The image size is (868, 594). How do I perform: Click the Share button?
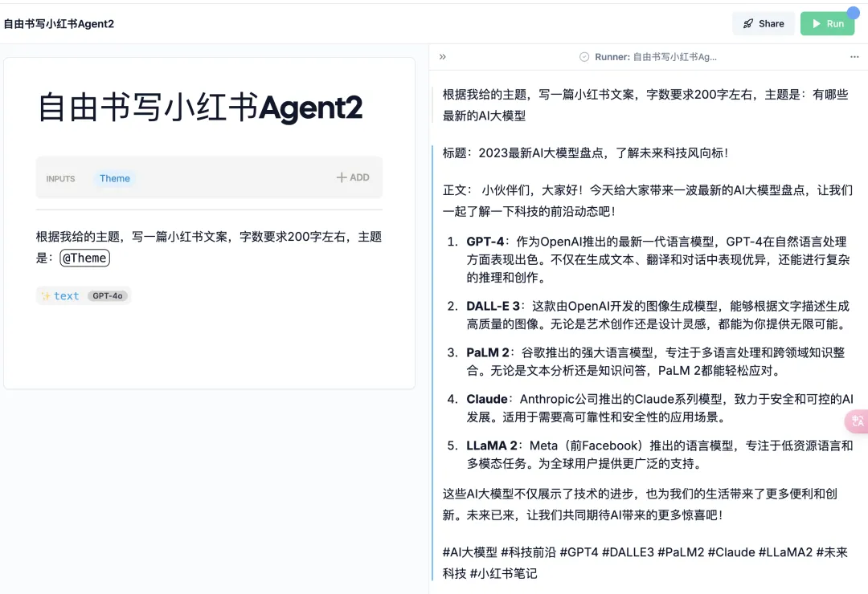763,24
